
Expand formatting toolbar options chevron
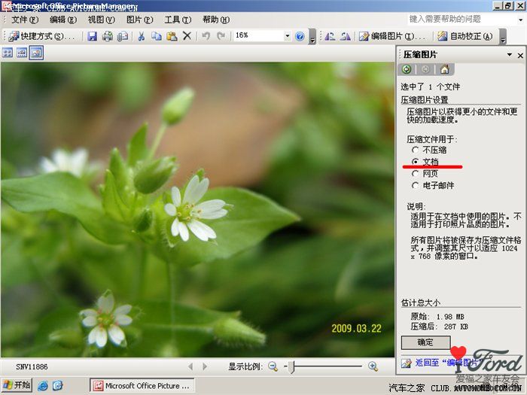point(503,36)
